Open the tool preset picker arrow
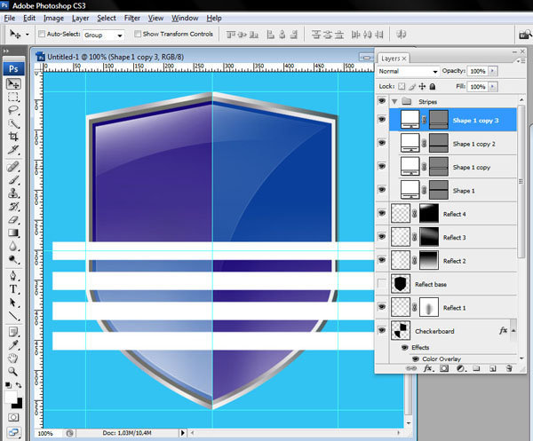This screenshot has height=441, width=533. (x=28, y=35)
